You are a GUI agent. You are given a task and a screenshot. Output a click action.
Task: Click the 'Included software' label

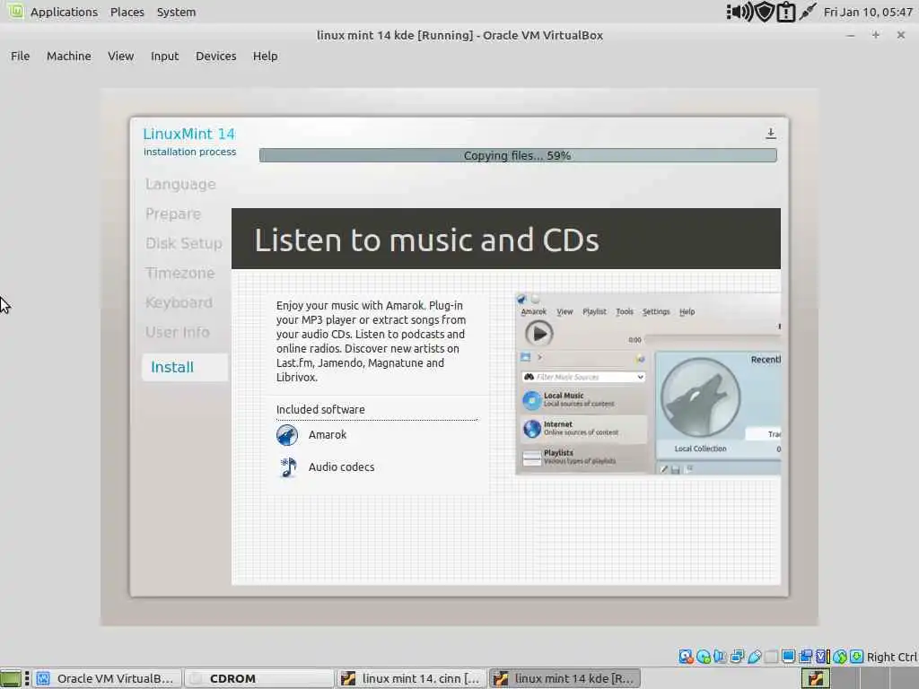(320, 409)
